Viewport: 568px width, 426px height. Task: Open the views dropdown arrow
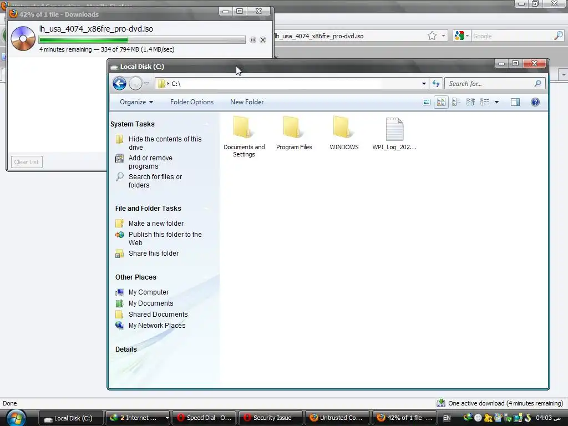point(496,102)
